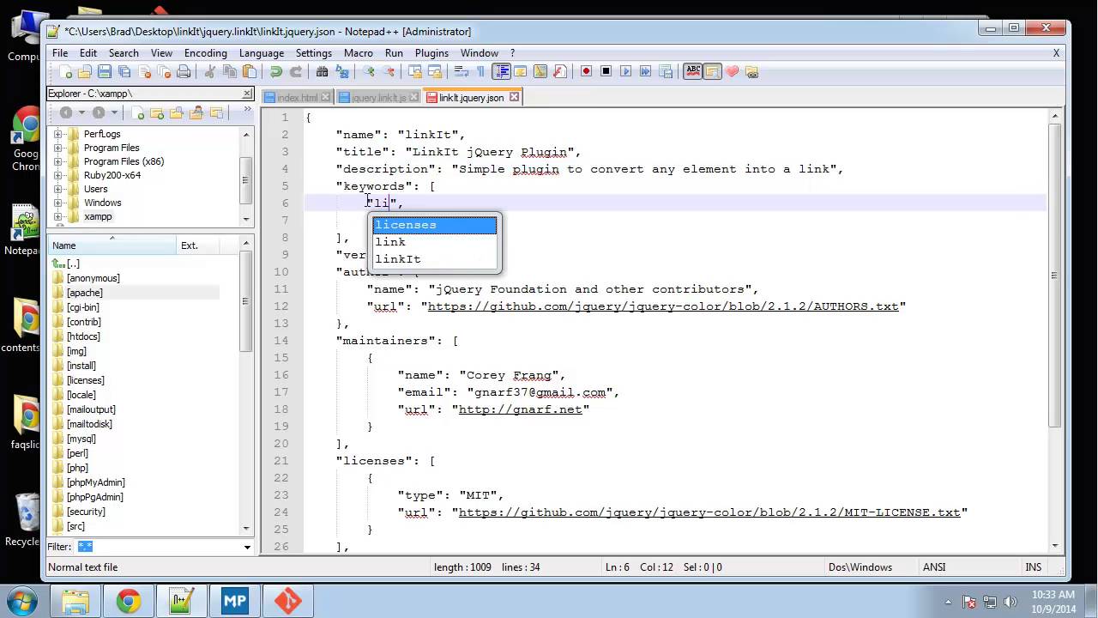
Task: Open the Plugins menu
Action: click(x=431, y=52)
